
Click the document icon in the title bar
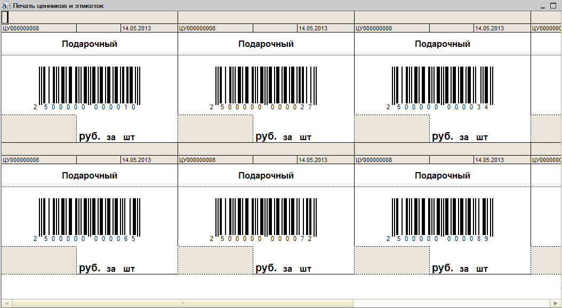(x=6, y=6)
